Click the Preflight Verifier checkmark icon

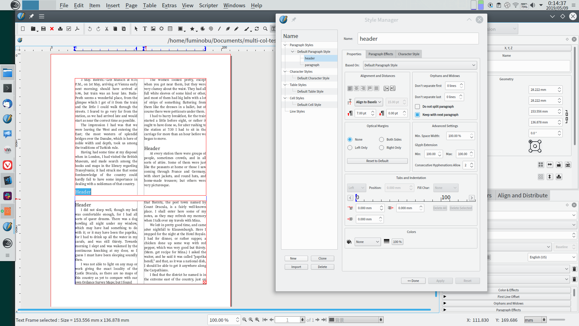click(69, 29)
